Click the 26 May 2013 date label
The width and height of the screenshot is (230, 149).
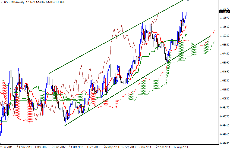click(112, 147)
